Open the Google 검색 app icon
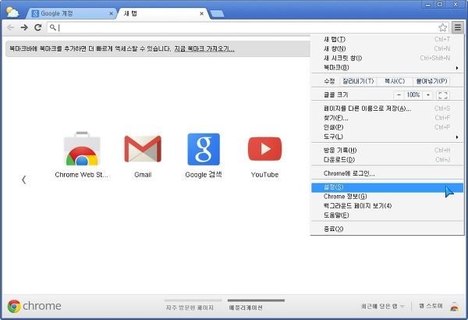468x320 pixels. 204,149
